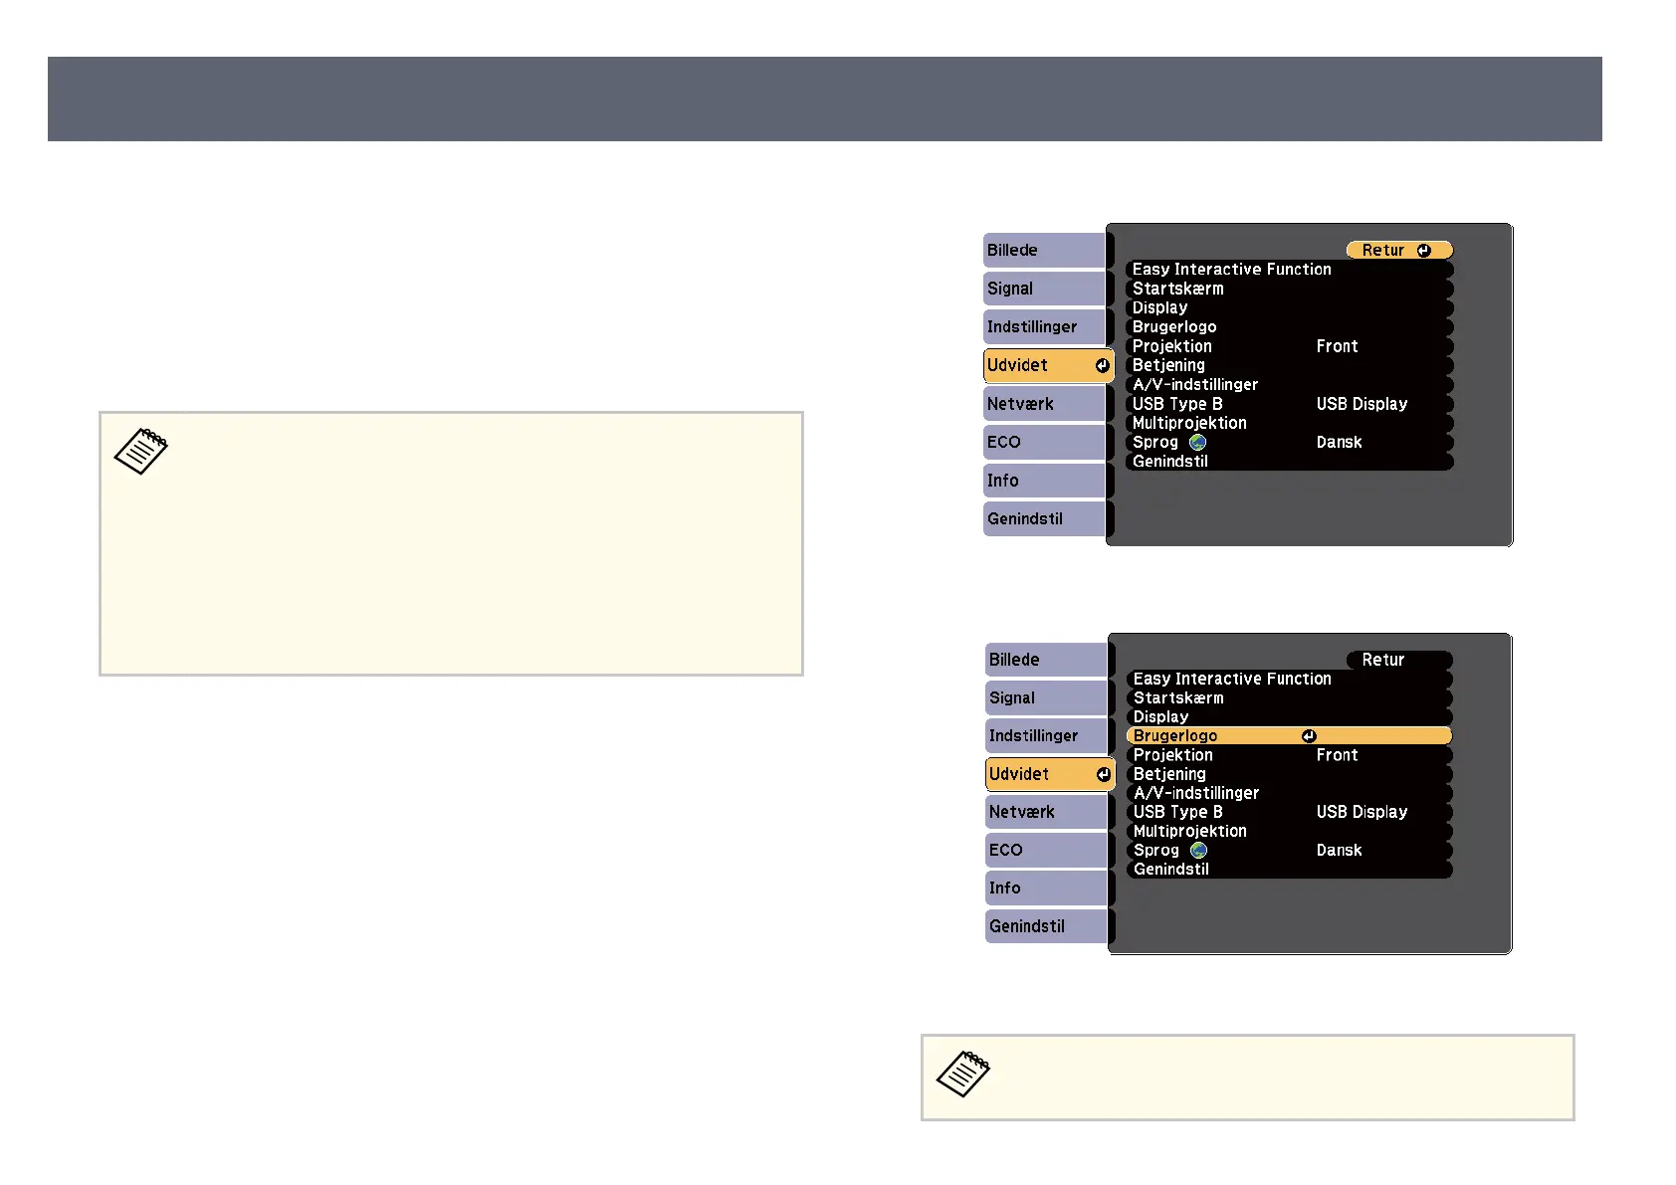Viewport: 1676px width, 1185px height.
Task: Click the globe icon beside Sprog in the upper menu
Action: (1197, 443)
